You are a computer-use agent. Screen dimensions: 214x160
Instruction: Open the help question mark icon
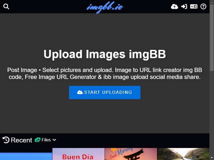tap(203, 6)
